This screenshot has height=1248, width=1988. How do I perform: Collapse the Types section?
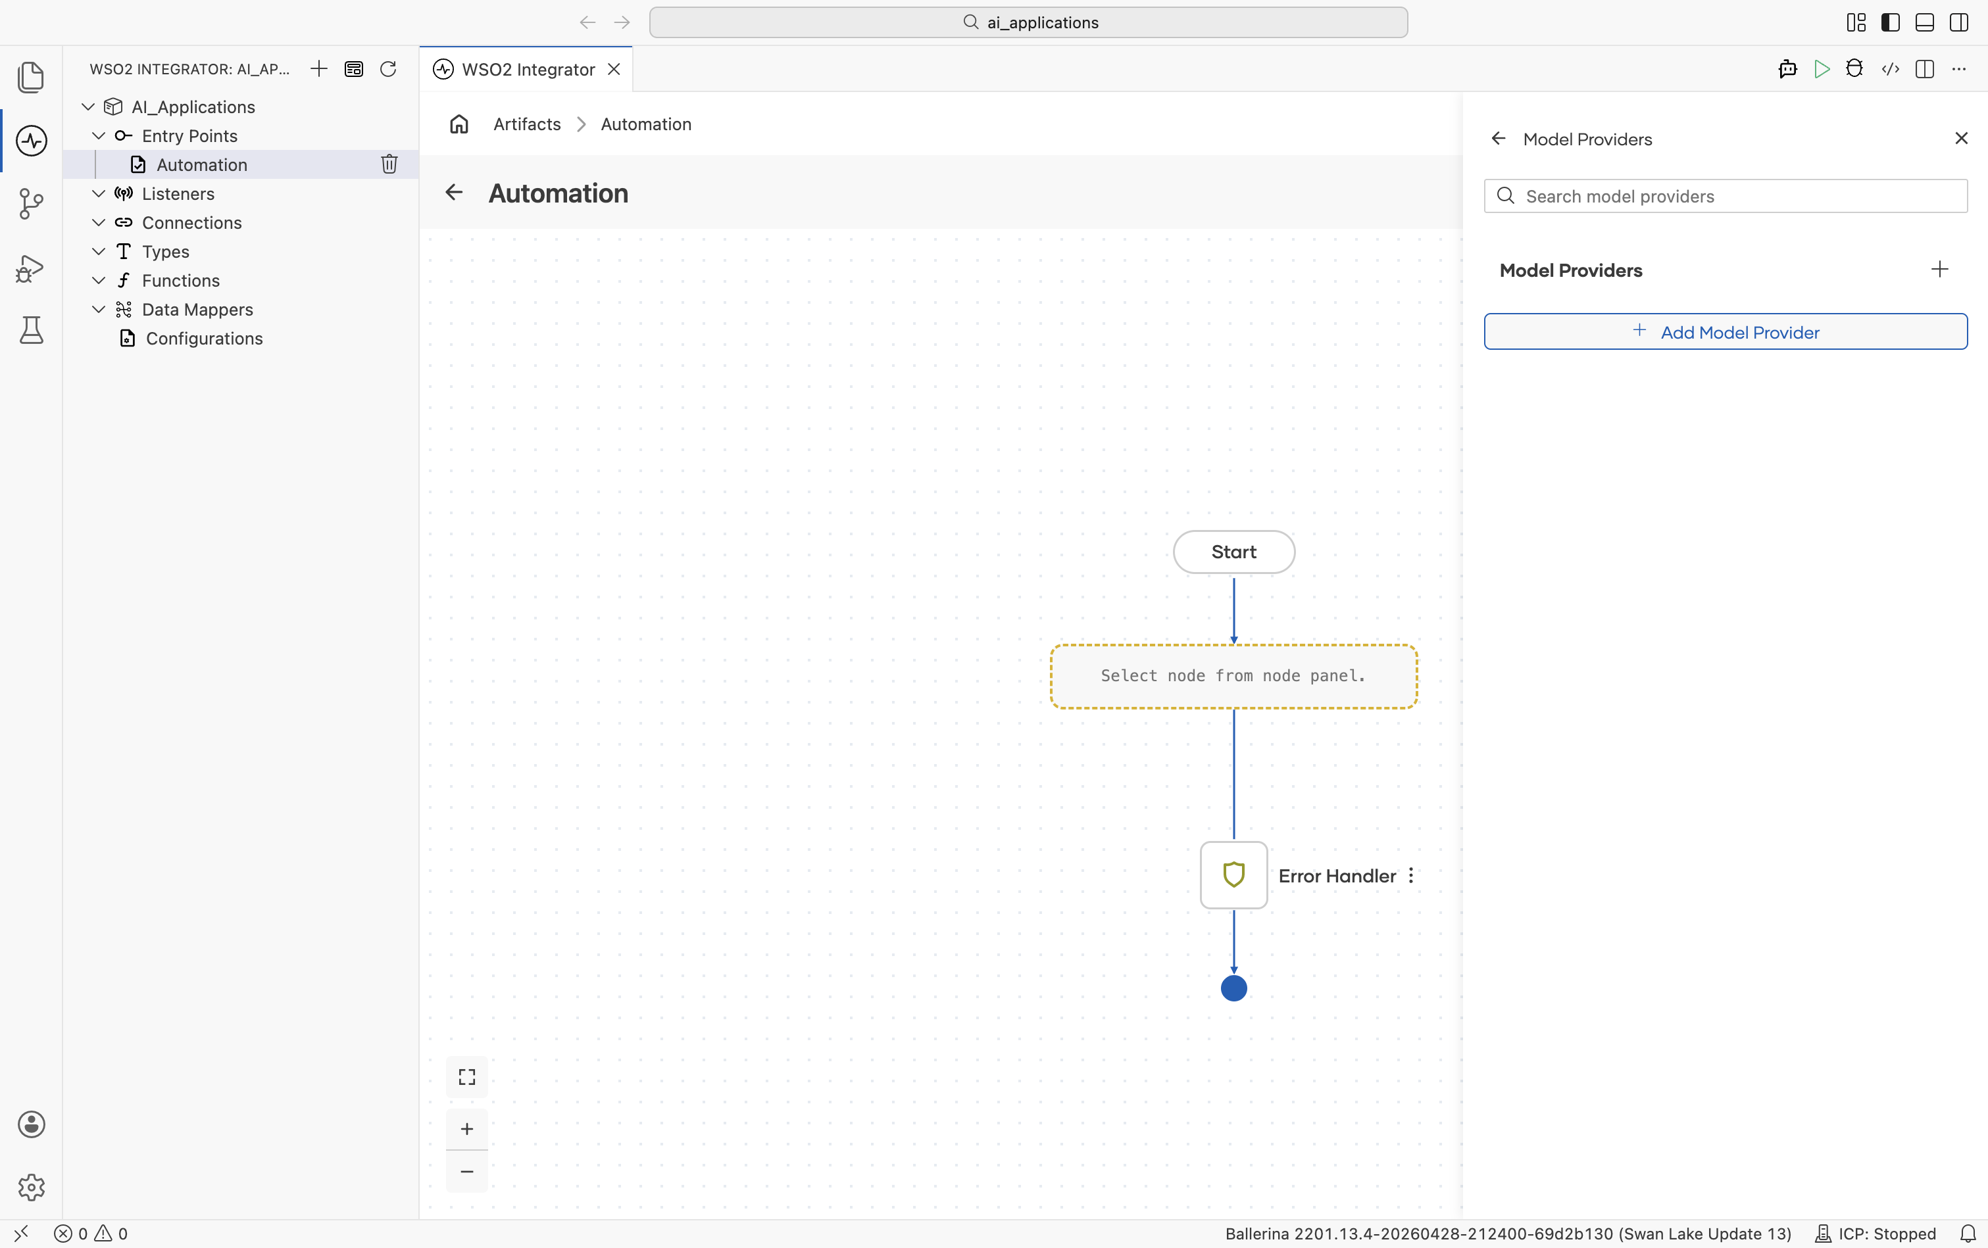tap(98, 251)
